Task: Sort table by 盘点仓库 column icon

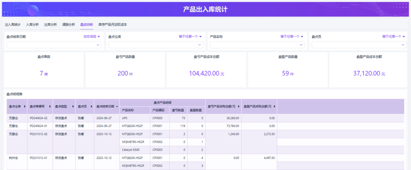Action: click(24, 107)
